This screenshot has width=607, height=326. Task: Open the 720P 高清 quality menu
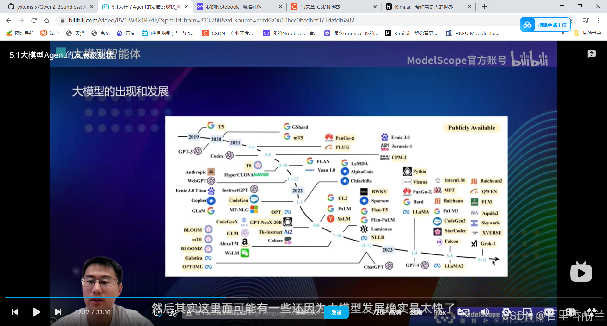click(387, 312)
